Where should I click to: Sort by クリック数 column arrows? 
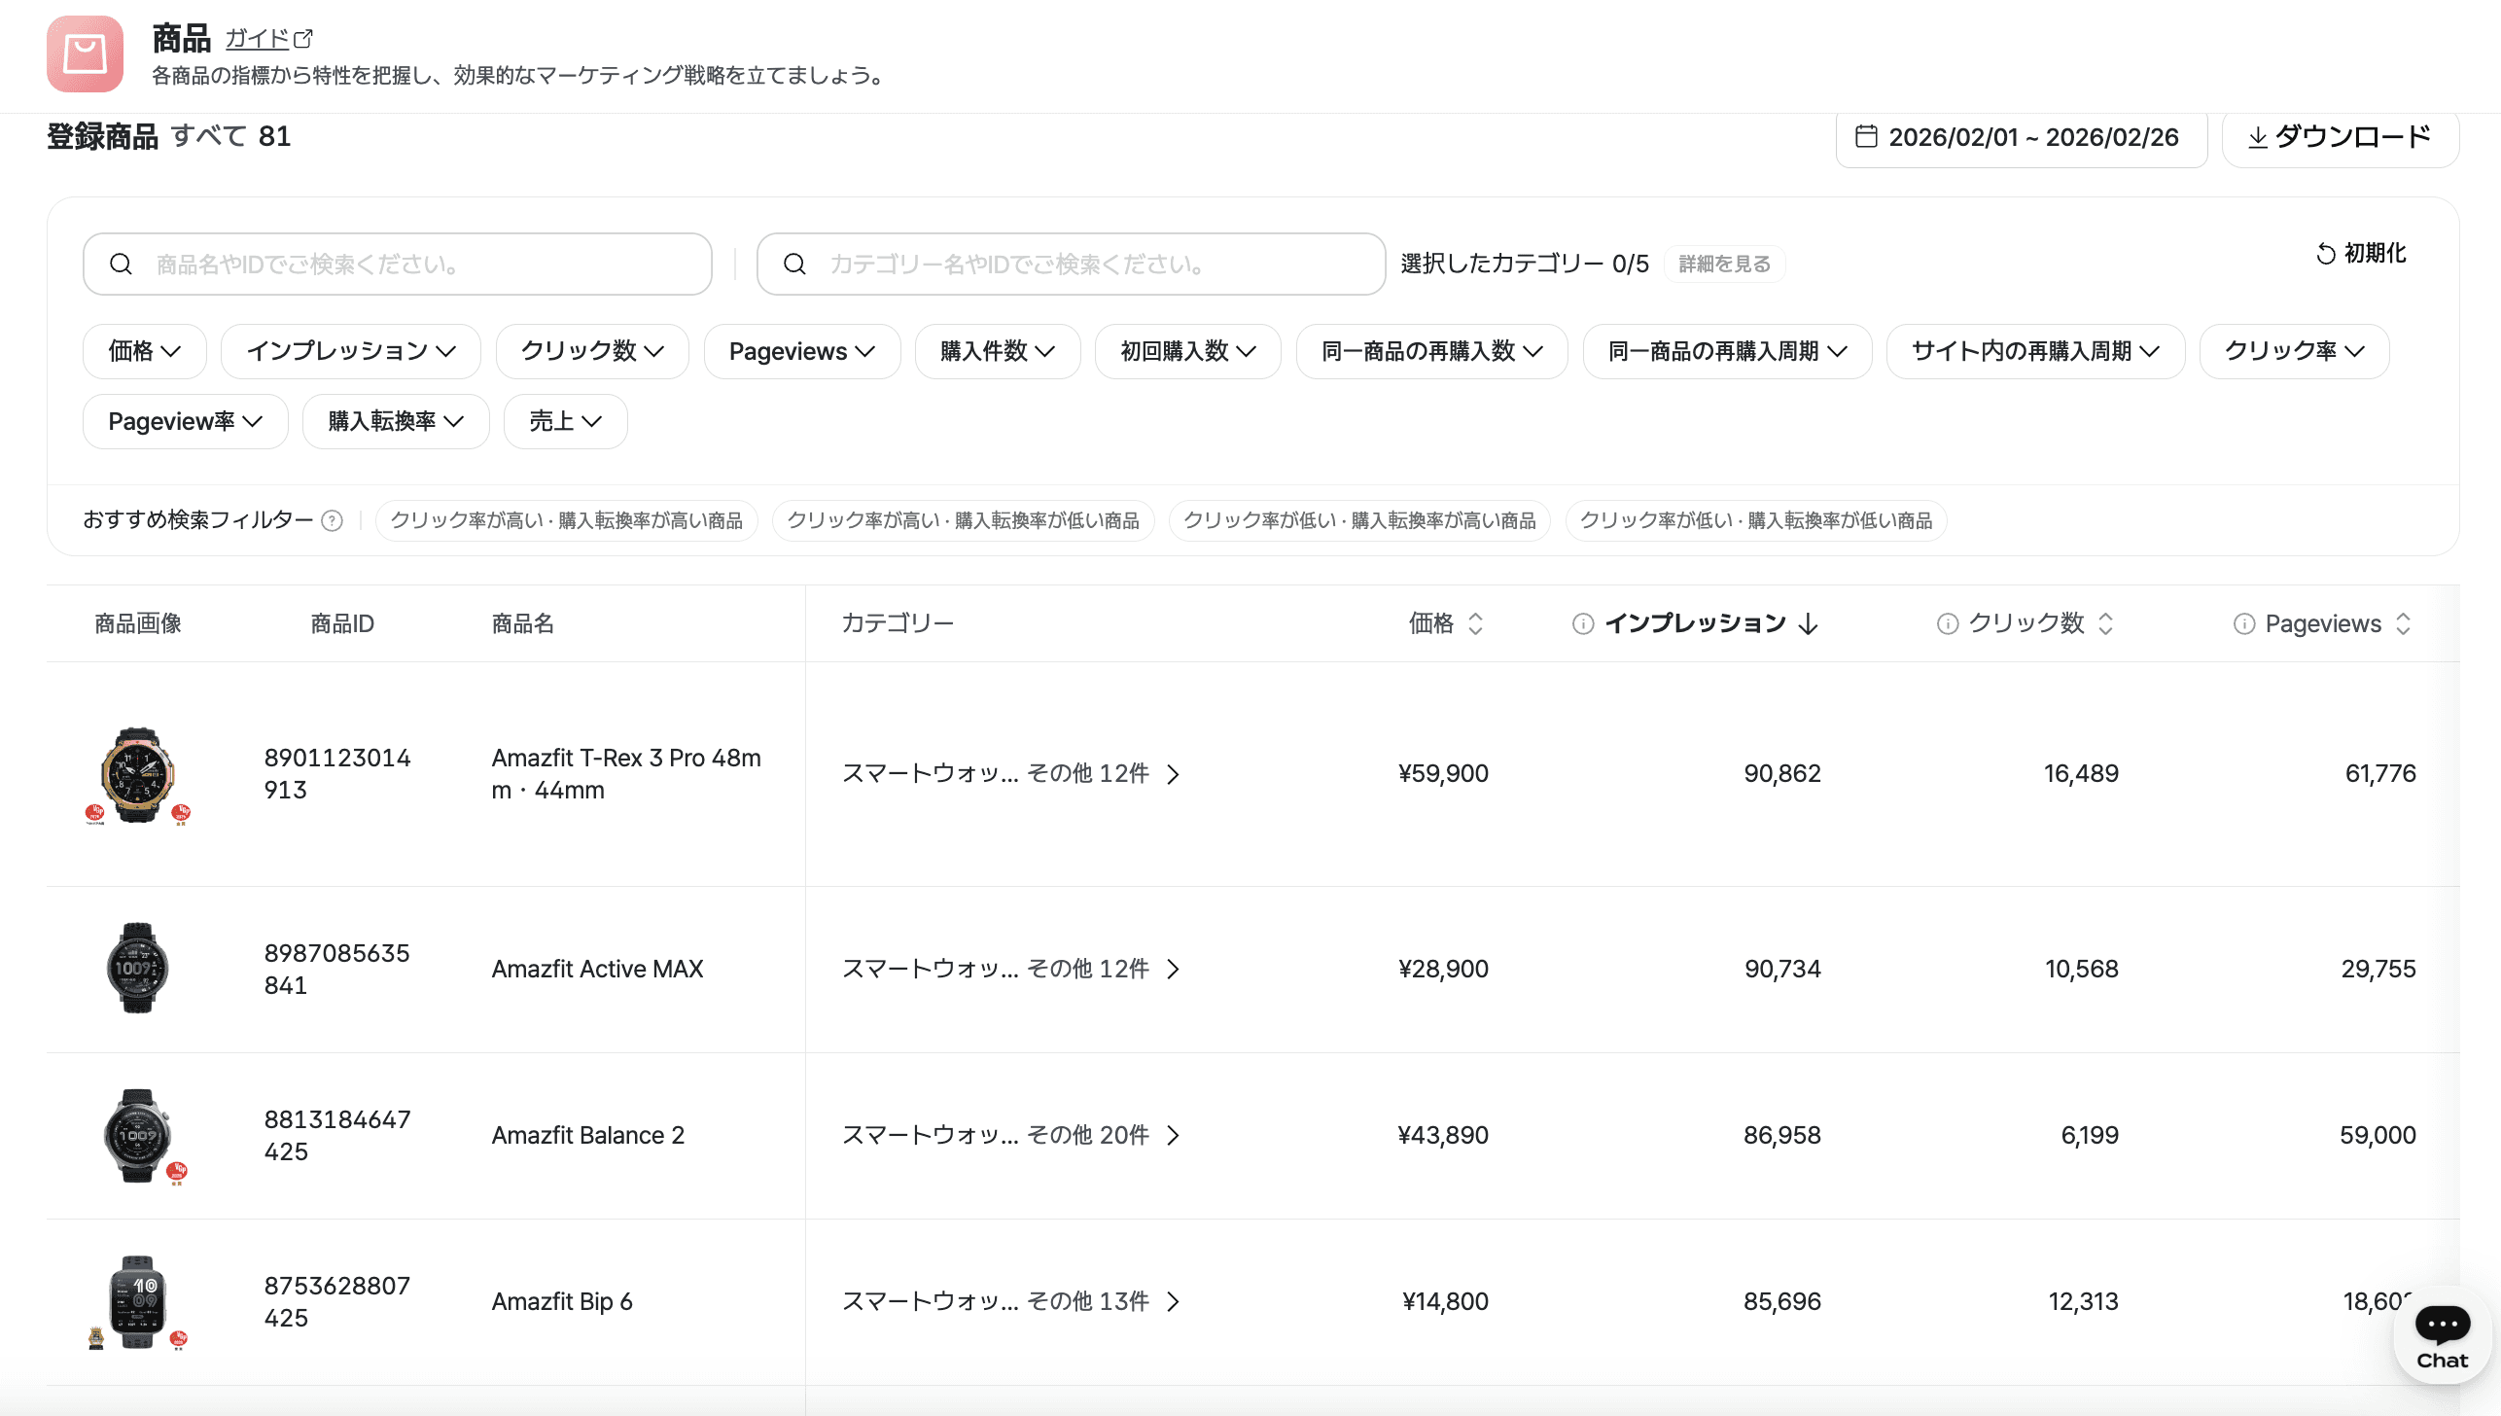2106,623
